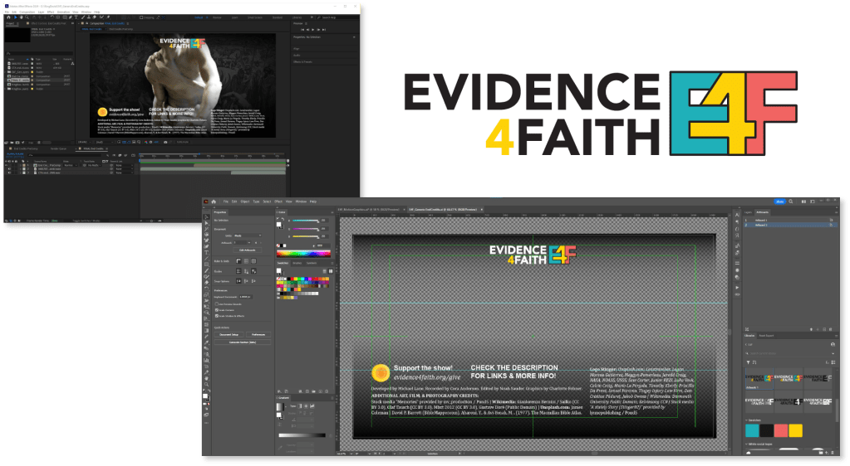Viewport: 850px width, 466px height.
Task: Switch Swatches panel to thumbnail grid view
Action: [x=331, y=271]
